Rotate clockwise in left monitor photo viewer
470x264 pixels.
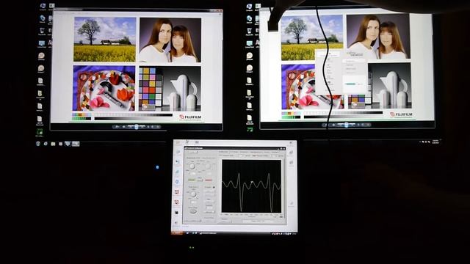pos(153,127)
